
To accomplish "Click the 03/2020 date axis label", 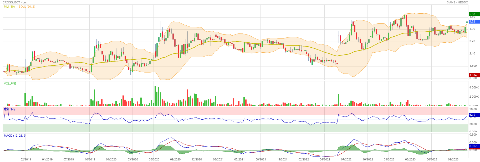I will pos(133,159).
